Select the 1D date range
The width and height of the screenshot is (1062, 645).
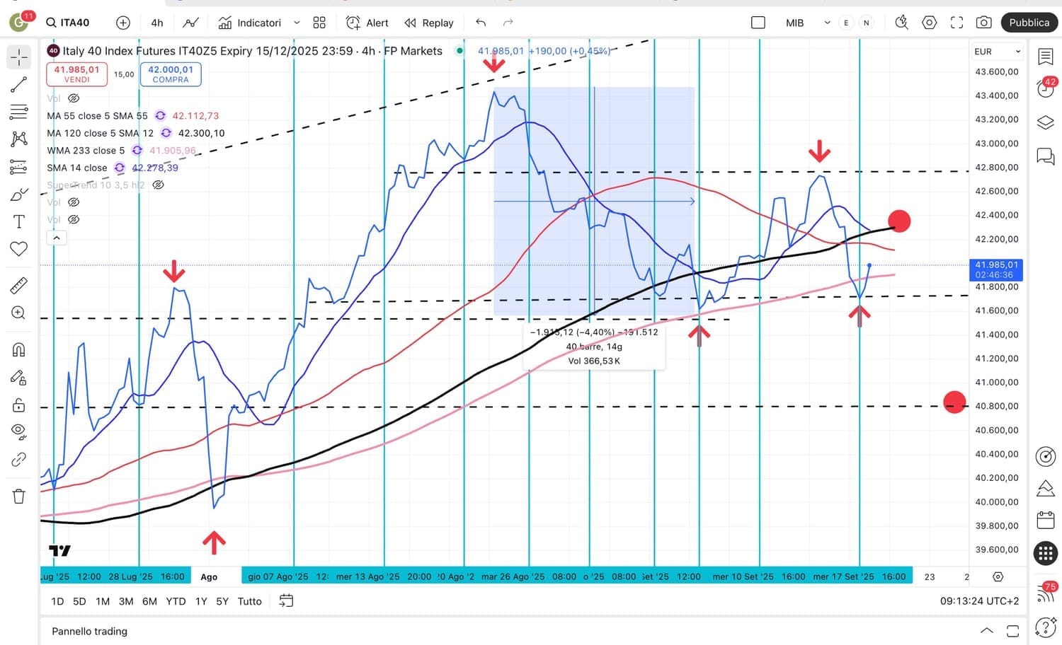point(57,601)
